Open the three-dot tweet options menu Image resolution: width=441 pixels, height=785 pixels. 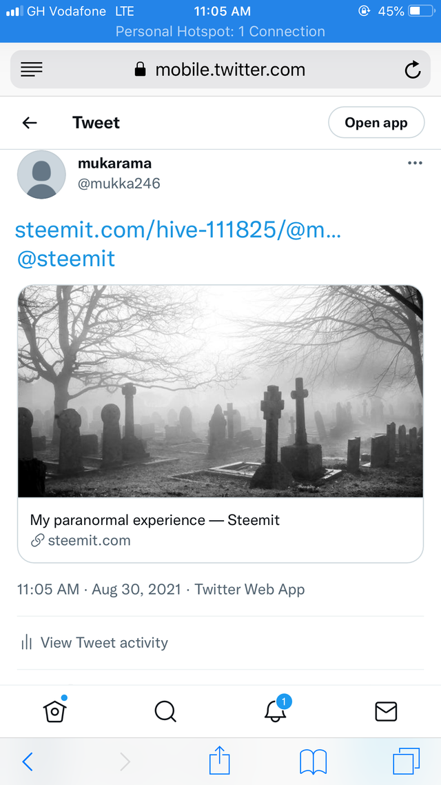pos(415,163)
